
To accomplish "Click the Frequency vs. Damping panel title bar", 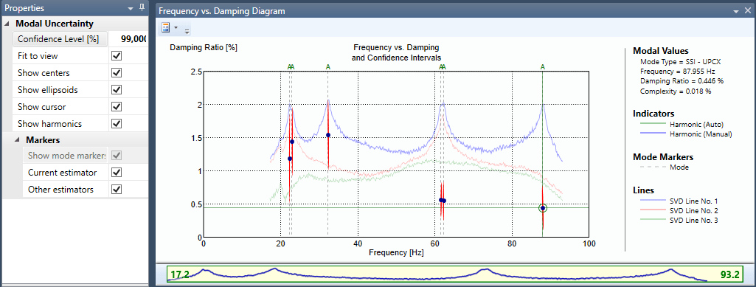I will [455, 10].
